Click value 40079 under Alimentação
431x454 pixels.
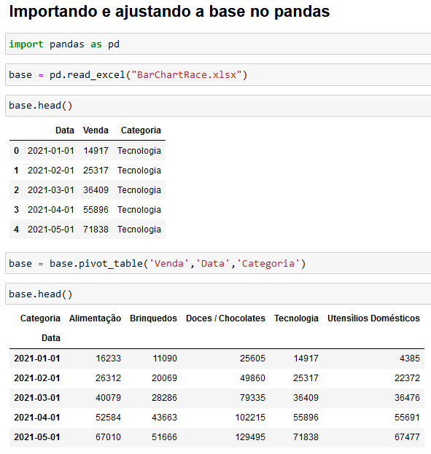[x=109, y=398]
